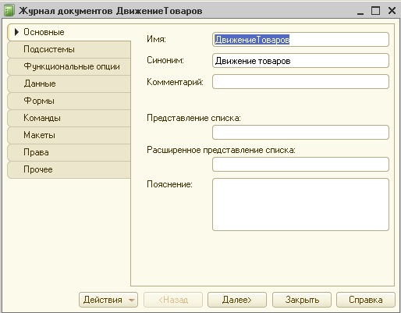The height and width of the screenshot is (313, 401).
Task: Switch to the Подсистемы tab
Action: [x=69, y=49]
